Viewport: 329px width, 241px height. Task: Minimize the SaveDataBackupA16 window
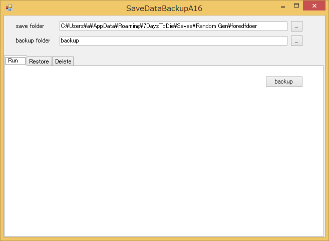pos(283,6)
